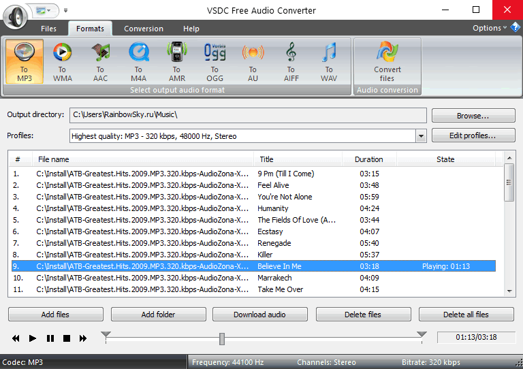The height and width of the screenshot is (369, 523).
Task: Click the Download audio button
Action: [260, 315]
